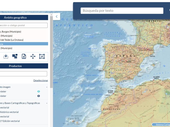This screenshot has height=127, width=170.
Task: Click the postal code address input
Action: pyautogui.click(x=24, y=25)
